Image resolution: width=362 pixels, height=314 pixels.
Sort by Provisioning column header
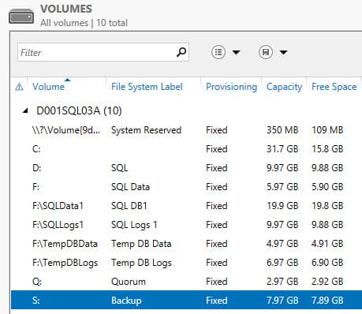pyautogui.click(x=231, y=87)
